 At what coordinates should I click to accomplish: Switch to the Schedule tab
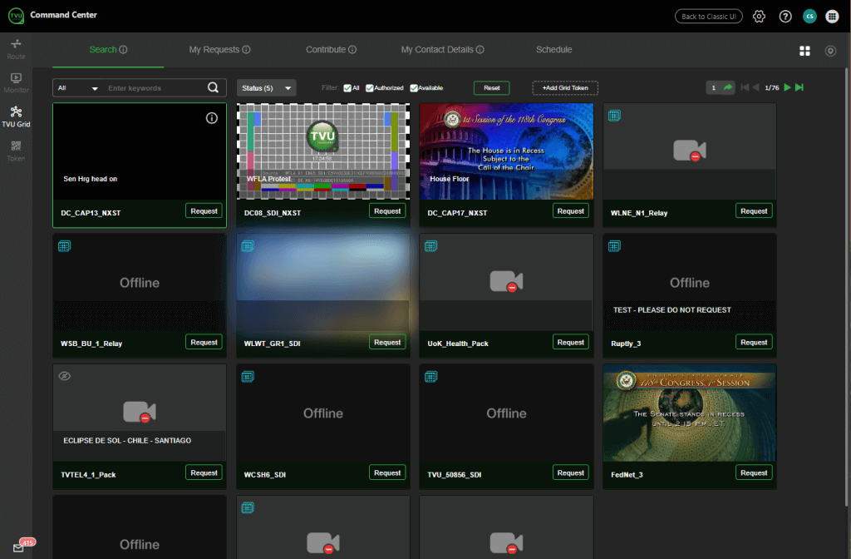pyautogui.click(x=553, y=49)
